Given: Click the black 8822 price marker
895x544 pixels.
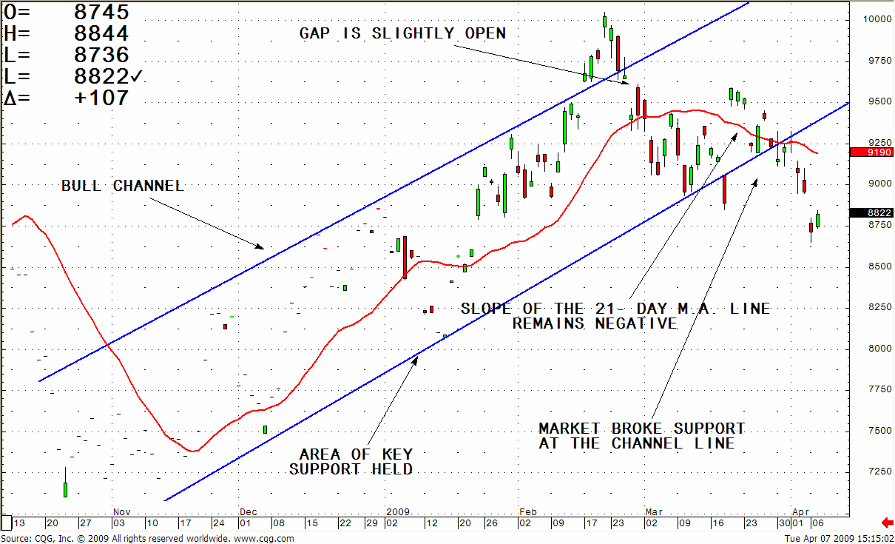Looking at the screenshot, I should click(871, 213).
